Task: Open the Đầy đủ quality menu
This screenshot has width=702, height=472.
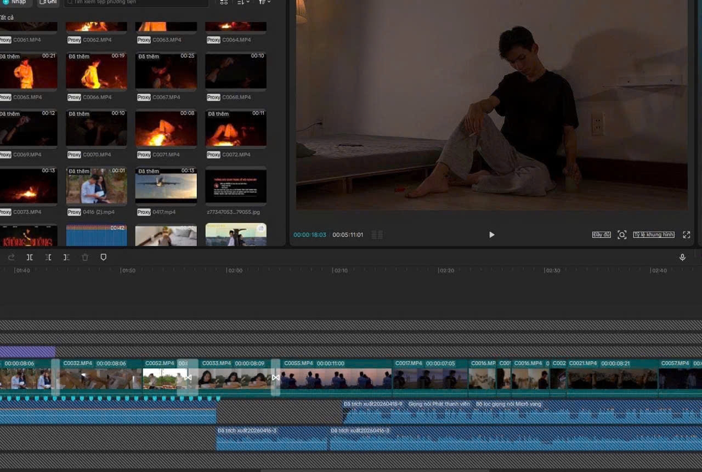Action: (602, 235)
